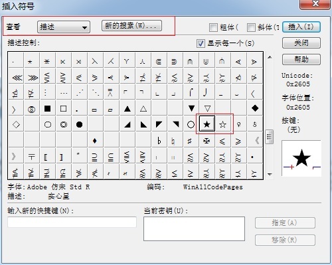The width and height of the screenshot is (332, 265).
Task: Pick the music flat sign symbol
Action: pos(159,140)
